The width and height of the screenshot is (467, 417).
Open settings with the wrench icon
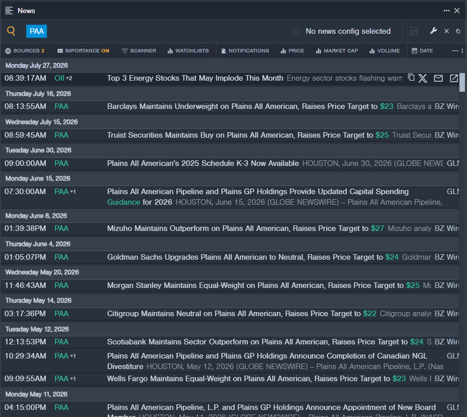point(433,31)
